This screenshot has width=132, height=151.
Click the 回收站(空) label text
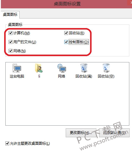click(x=106, y=76)
